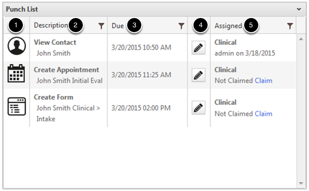Open the Description column filter
The image size is (309, 191).
(x=101, y=26)
